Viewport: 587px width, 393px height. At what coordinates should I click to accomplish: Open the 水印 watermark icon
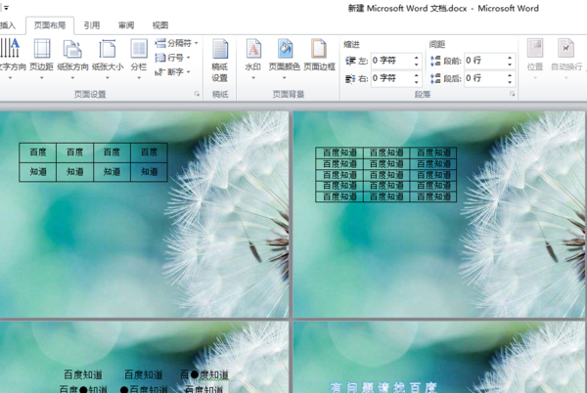coord(253,59)
